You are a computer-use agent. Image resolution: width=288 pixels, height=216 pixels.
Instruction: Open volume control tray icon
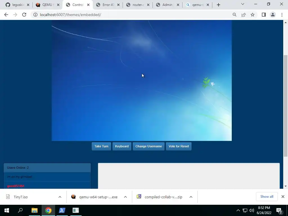coord(252,210)
